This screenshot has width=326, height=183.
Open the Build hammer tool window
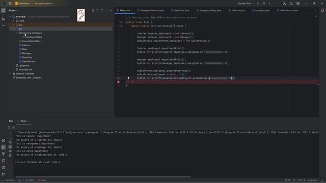click(4, 154)
